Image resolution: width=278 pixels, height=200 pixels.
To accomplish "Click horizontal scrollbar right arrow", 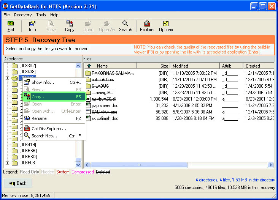I will [x=270, y=165].
